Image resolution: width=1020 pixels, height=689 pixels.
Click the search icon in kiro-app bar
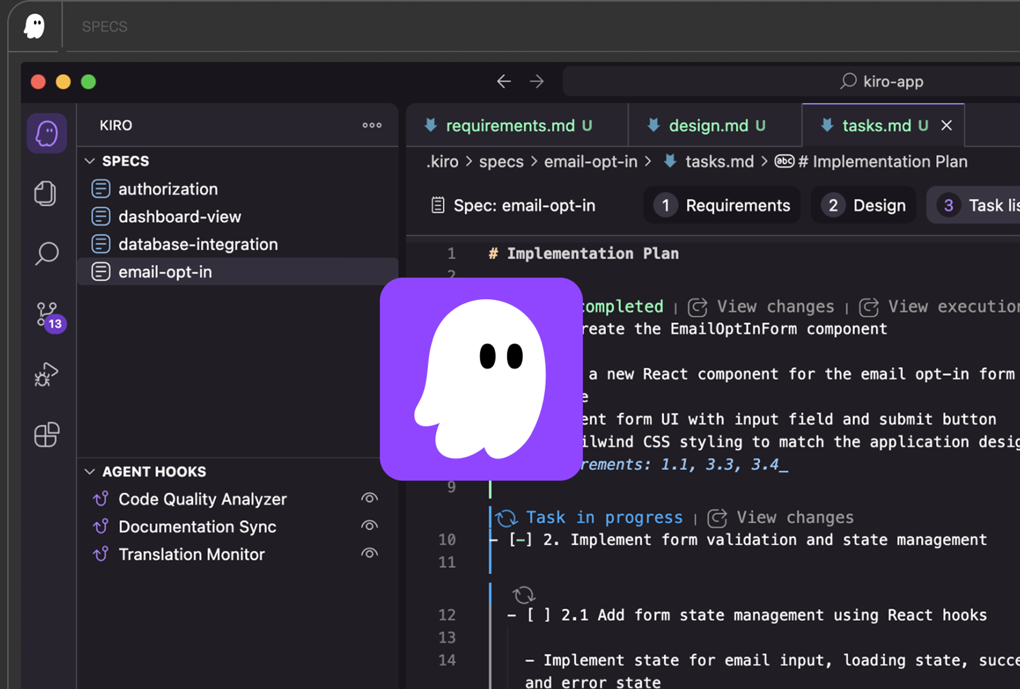848,81
